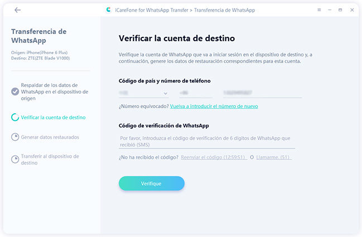Click the WhatsApp verification code input
The image size is (362, 237).
tap(207, 142)
